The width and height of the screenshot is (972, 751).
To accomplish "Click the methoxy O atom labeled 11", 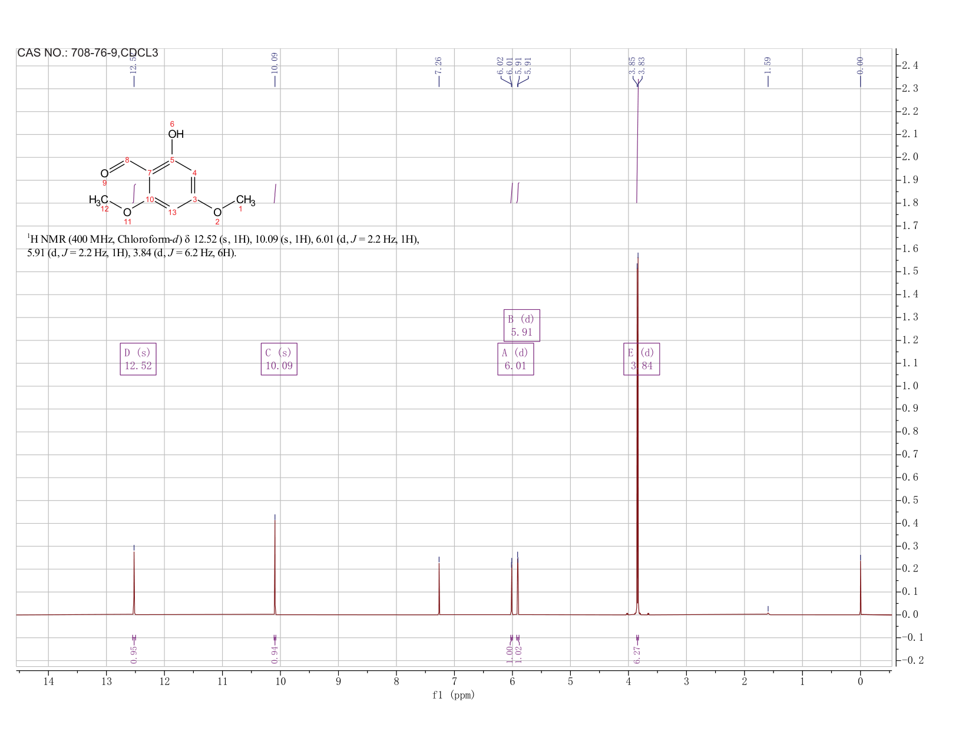I will [x=127, y=212].
